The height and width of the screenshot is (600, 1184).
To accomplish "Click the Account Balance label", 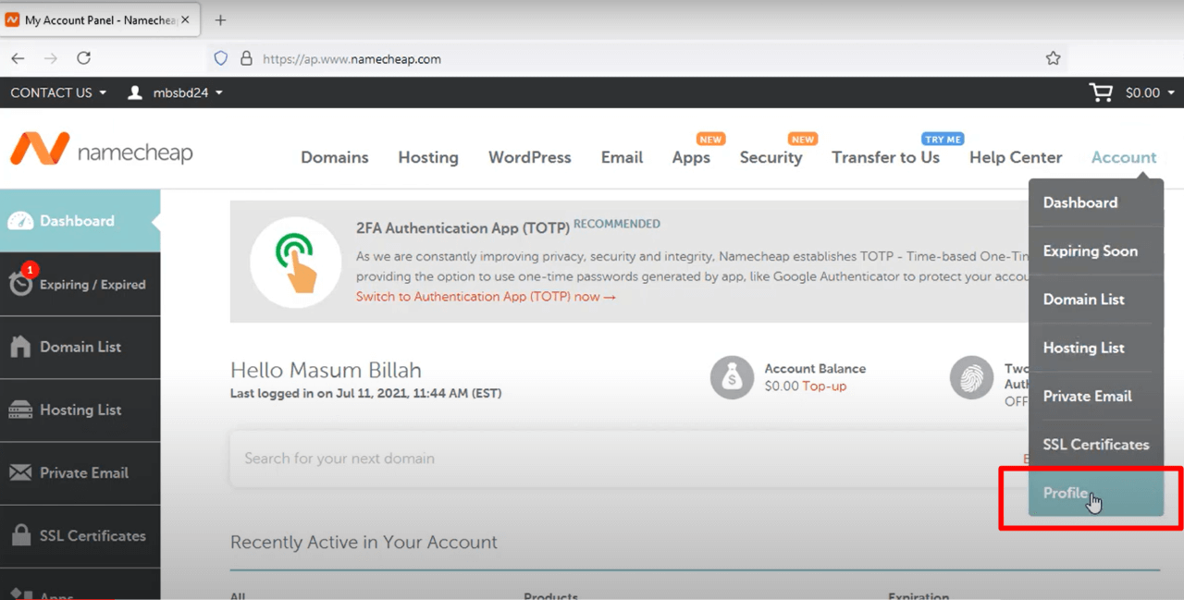I will [815, 368].
